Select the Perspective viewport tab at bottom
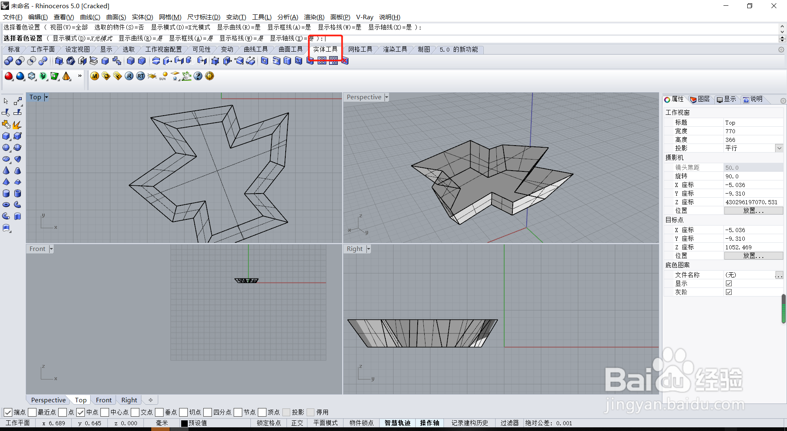The height and width of the screenshot is (431, 787). 48,400
